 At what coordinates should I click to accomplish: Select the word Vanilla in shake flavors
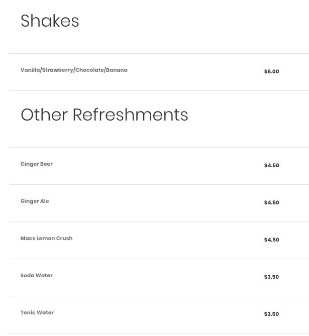coord(30,70)
